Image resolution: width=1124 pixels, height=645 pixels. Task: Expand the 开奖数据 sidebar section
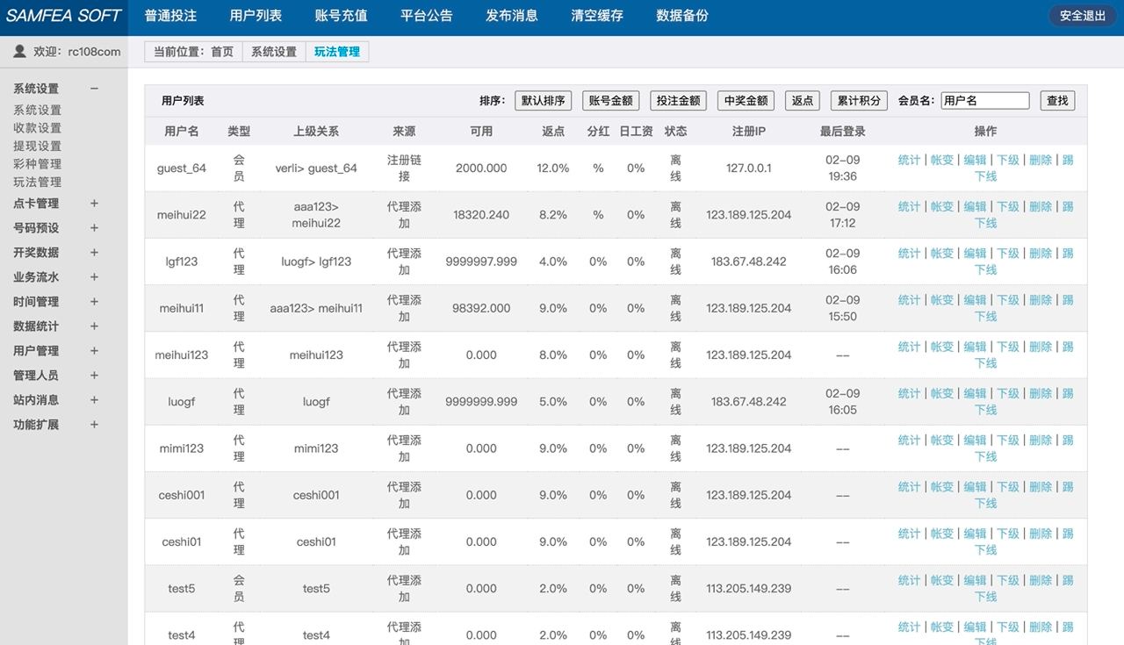pos(94,253)
